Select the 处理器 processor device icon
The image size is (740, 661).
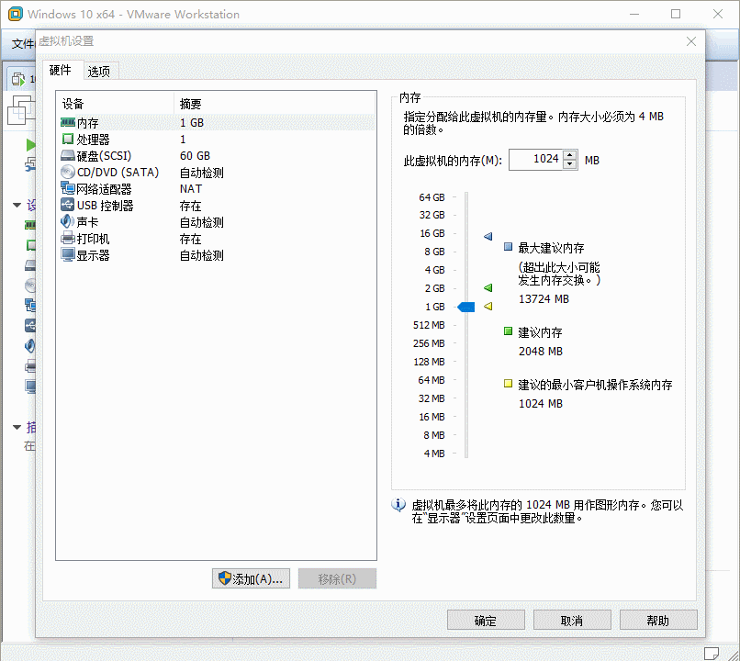pos(68,140)
